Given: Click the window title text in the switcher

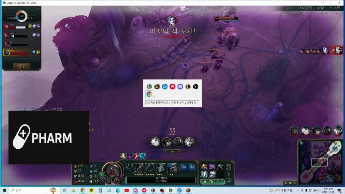Looking at the screenshot, I should pos(172,103).
